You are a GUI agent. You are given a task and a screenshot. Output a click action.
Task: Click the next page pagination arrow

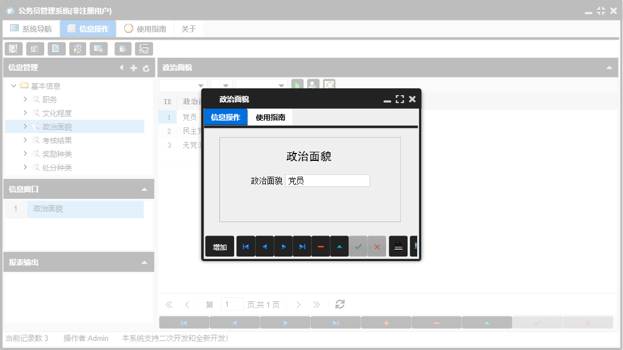coord(299,304)
